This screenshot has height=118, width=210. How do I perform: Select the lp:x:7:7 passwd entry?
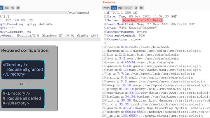tap(151, 74)
